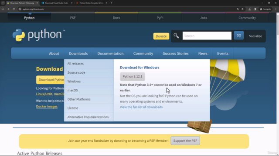This screenshot has height=156, width=279.
Task: Click the Python 3.12.1 download button
Action: tap(133, 76)
